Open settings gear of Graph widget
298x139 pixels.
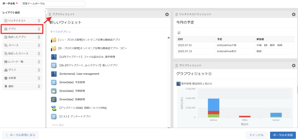pyautogui.click(x=294, y=65)
